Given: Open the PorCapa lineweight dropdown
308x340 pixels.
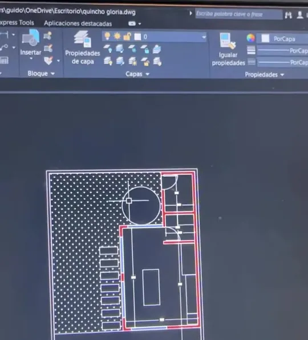Looking at the screenshot, I should click(x=282, y=51).
